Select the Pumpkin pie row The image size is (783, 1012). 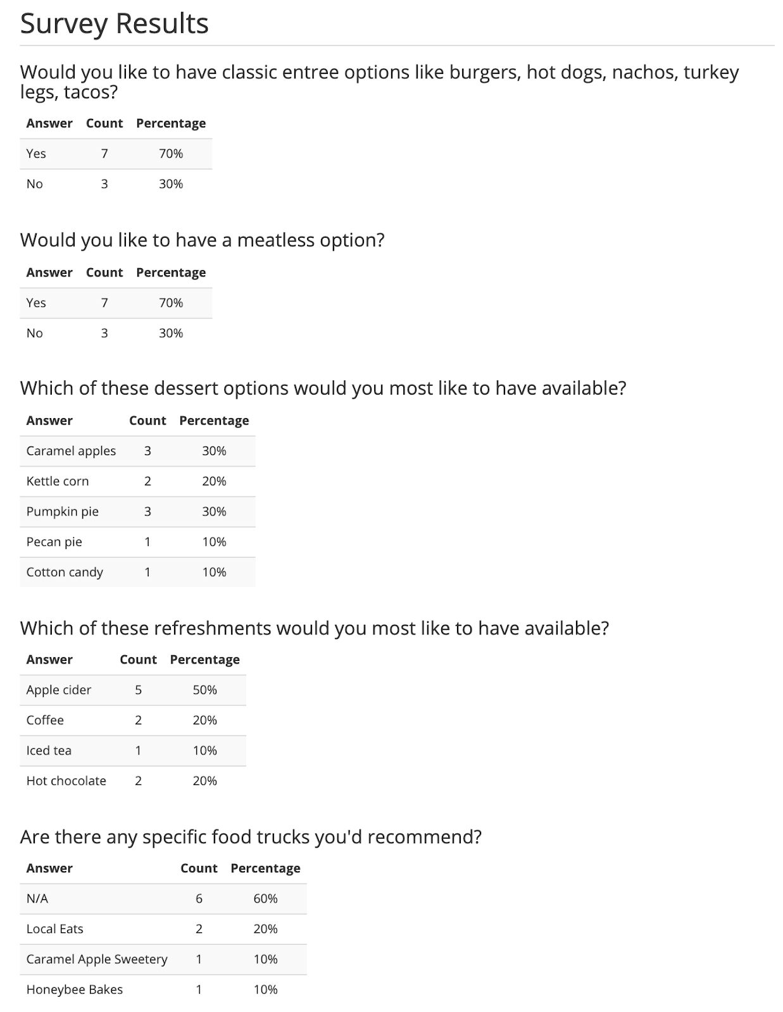(137, 512)
